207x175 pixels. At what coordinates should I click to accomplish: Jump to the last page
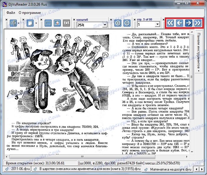198,23
